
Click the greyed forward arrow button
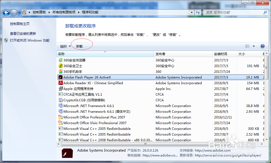click(14, 12)
